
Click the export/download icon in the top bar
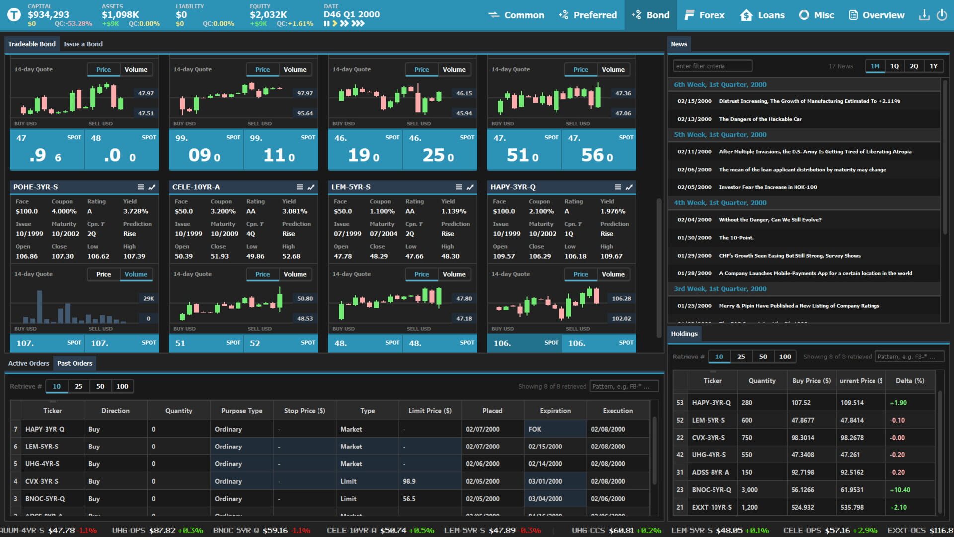tap(924, 15)
